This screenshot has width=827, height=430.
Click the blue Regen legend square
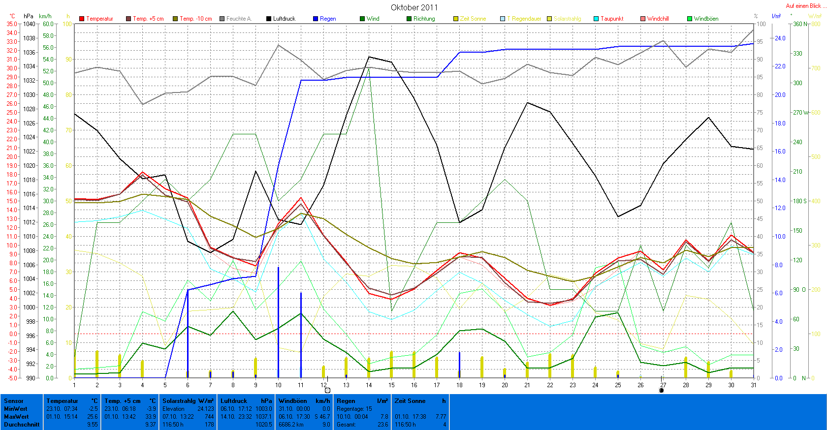[316, 19]
